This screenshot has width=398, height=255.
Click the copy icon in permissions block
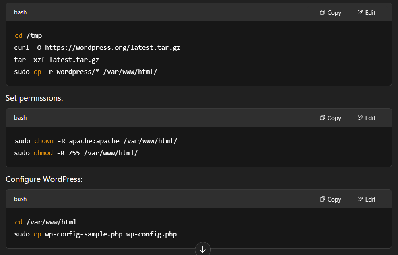(x=322, y=118)
